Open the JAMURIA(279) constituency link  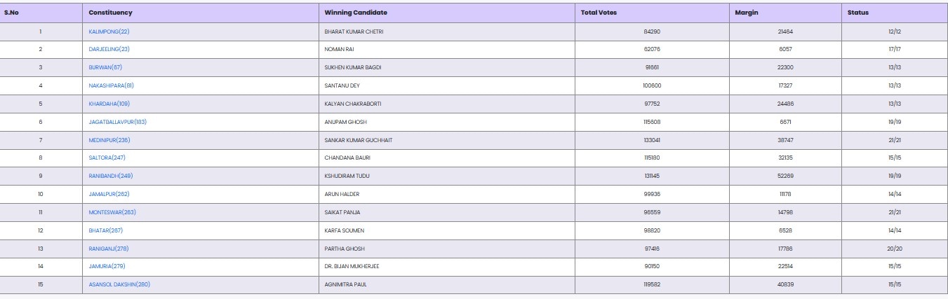click(107, 266)
